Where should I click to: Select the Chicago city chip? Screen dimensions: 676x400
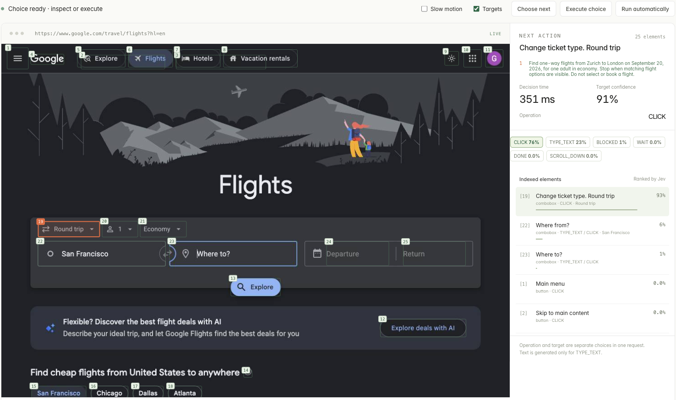[x=109, y=393]
